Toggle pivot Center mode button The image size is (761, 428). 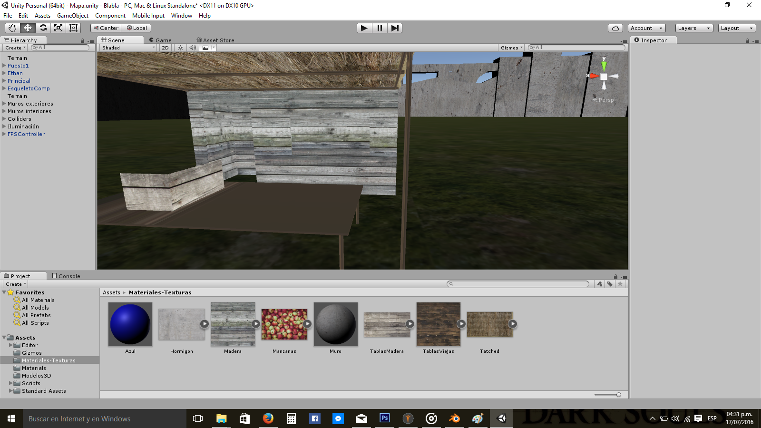[106, 28]
